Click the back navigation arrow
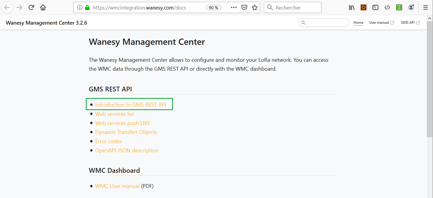Screen dimensions: 433x198 coord(7,8)
